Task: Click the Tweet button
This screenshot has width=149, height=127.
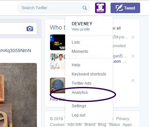Action: (125, 8)
